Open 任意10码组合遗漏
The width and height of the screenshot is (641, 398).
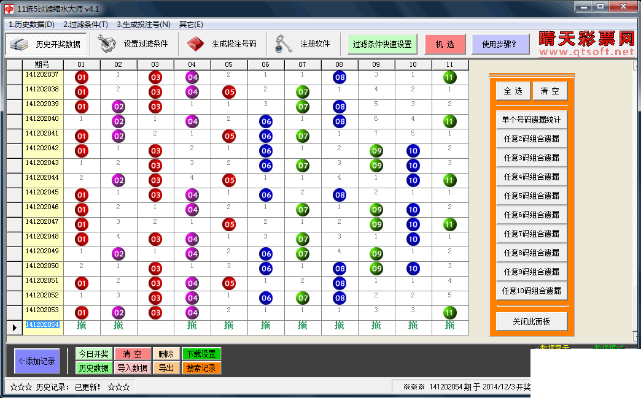(532, 291)
